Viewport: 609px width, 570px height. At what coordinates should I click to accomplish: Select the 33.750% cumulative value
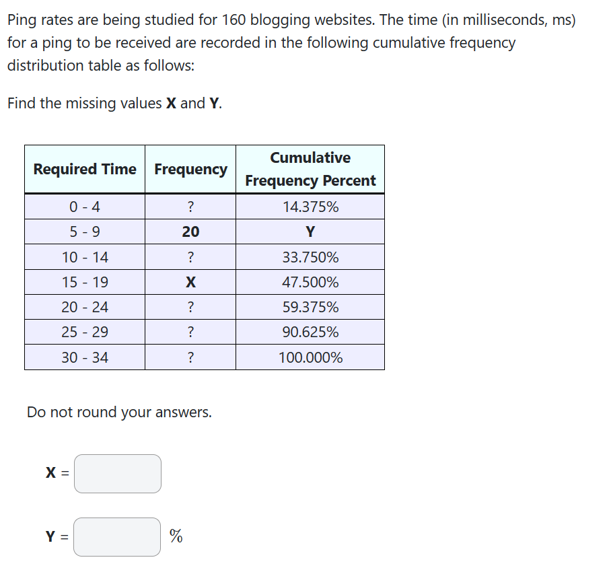310,256
